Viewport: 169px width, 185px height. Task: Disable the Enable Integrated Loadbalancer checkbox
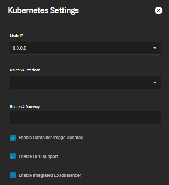tap(13, 175)
